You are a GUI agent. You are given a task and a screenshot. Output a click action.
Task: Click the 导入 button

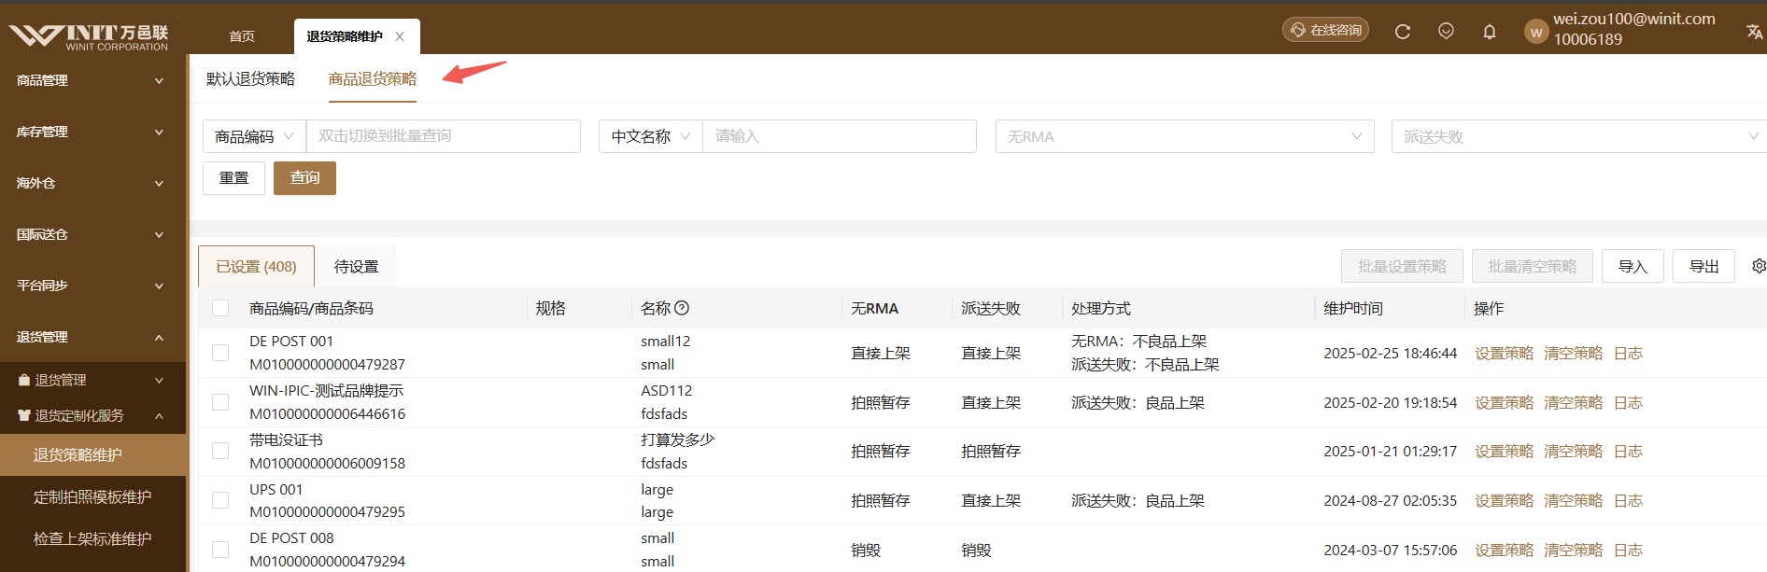coord(1633,266)
